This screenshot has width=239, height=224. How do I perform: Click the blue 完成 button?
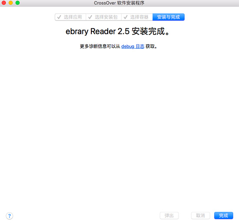point(224,215)
